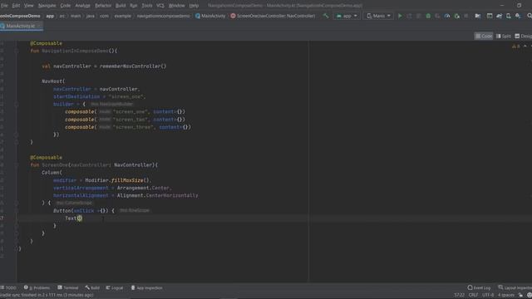Image resolution: width=532 pixels, height=299 pixels.
Task: Switch editor to Design view
Action: pos(523,36)
